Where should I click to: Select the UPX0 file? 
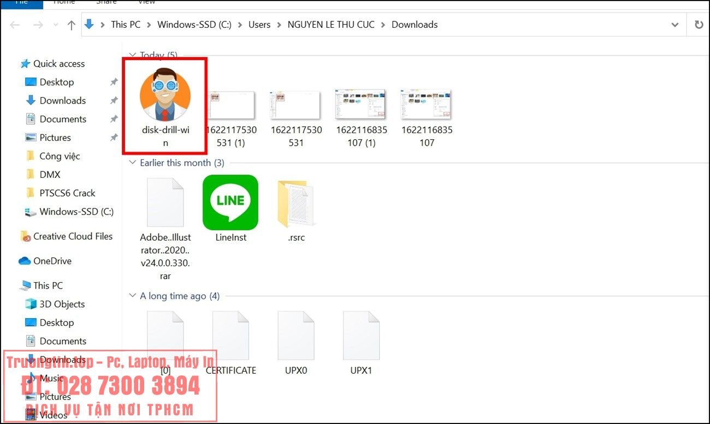point(295,336)
